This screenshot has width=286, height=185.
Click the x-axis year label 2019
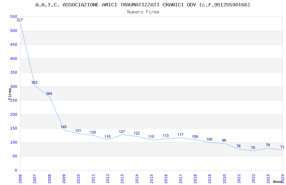[x=210, y=179]
